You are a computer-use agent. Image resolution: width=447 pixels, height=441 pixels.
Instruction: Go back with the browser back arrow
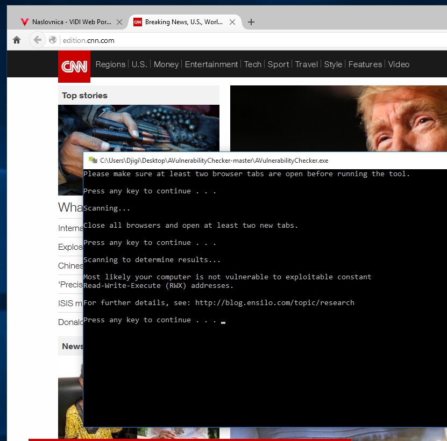37,40
